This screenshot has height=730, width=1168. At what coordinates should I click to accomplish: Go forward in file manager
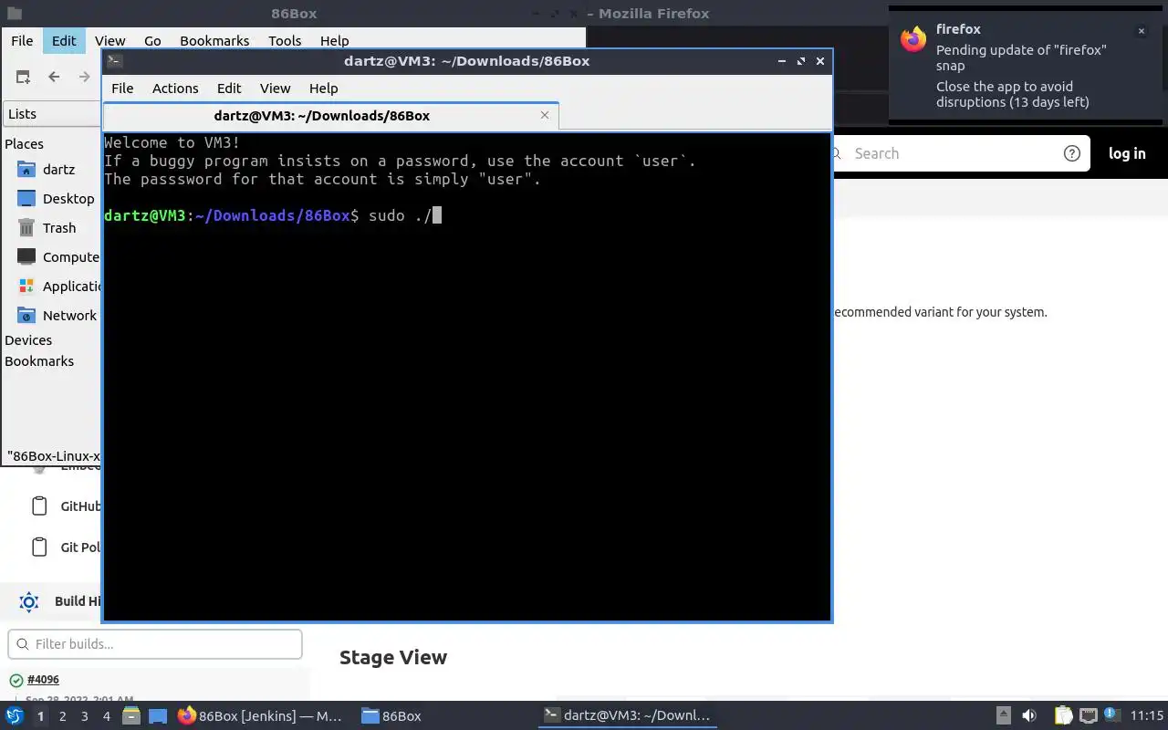pos(84,77)
